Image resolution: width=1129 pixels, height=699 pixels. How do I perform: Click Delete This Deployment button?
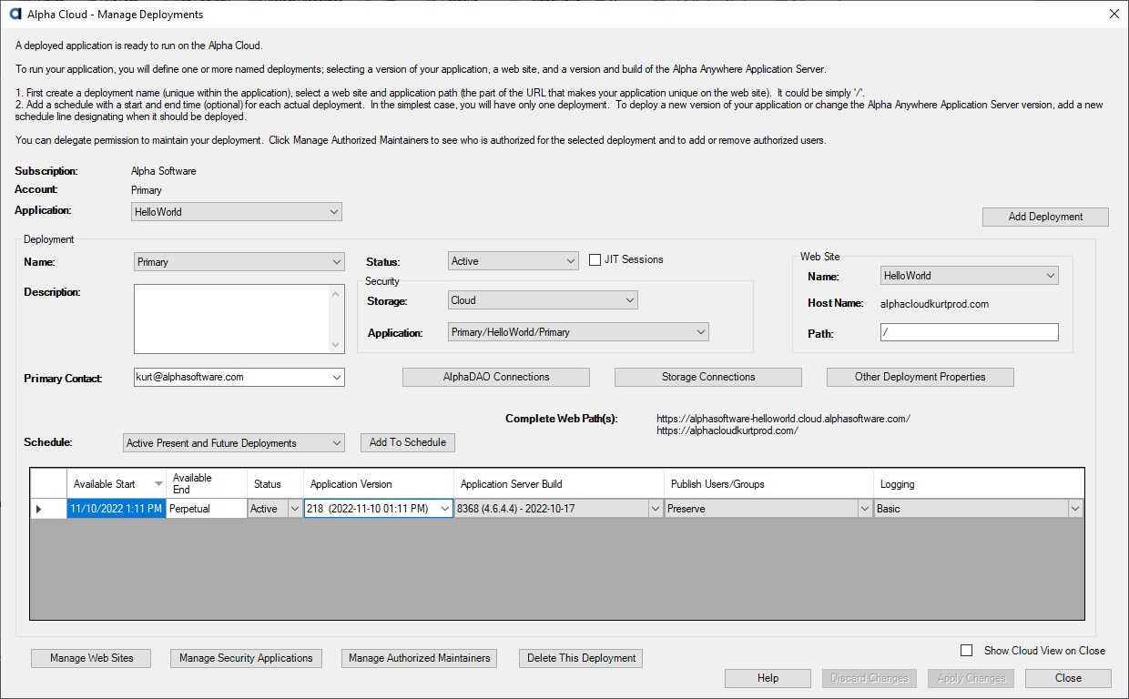coord(581,658)
